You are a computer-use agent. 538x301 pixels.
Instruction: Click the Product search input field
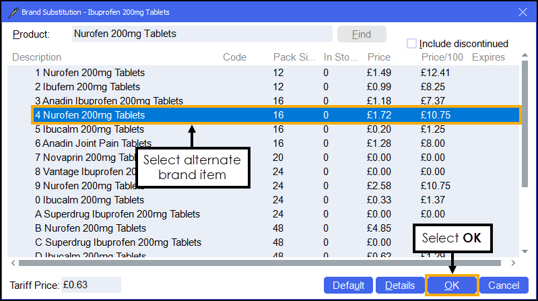coord(201,34)
